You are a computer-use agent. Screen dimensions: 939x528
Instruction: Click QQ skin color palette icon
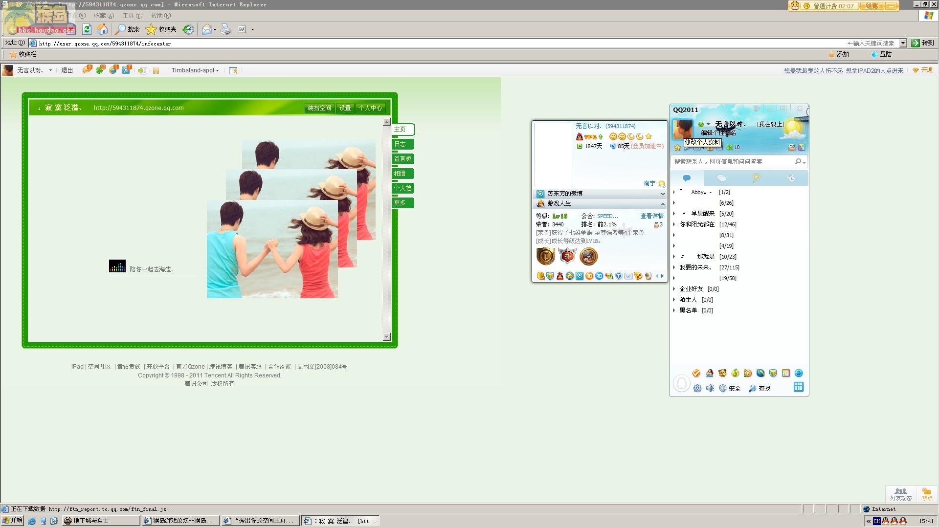(802, 147)
